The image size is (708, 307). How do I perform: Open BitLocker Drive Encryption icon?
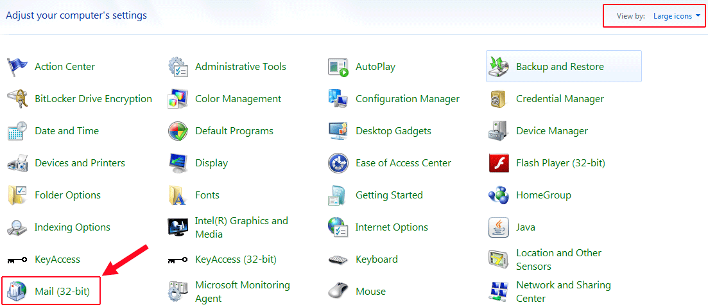(x=17, y=99)
